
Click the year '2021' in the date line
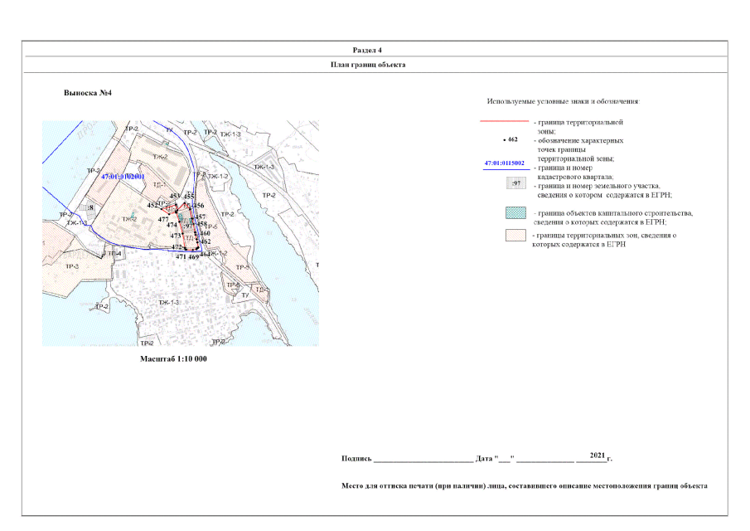click(598, 455)
